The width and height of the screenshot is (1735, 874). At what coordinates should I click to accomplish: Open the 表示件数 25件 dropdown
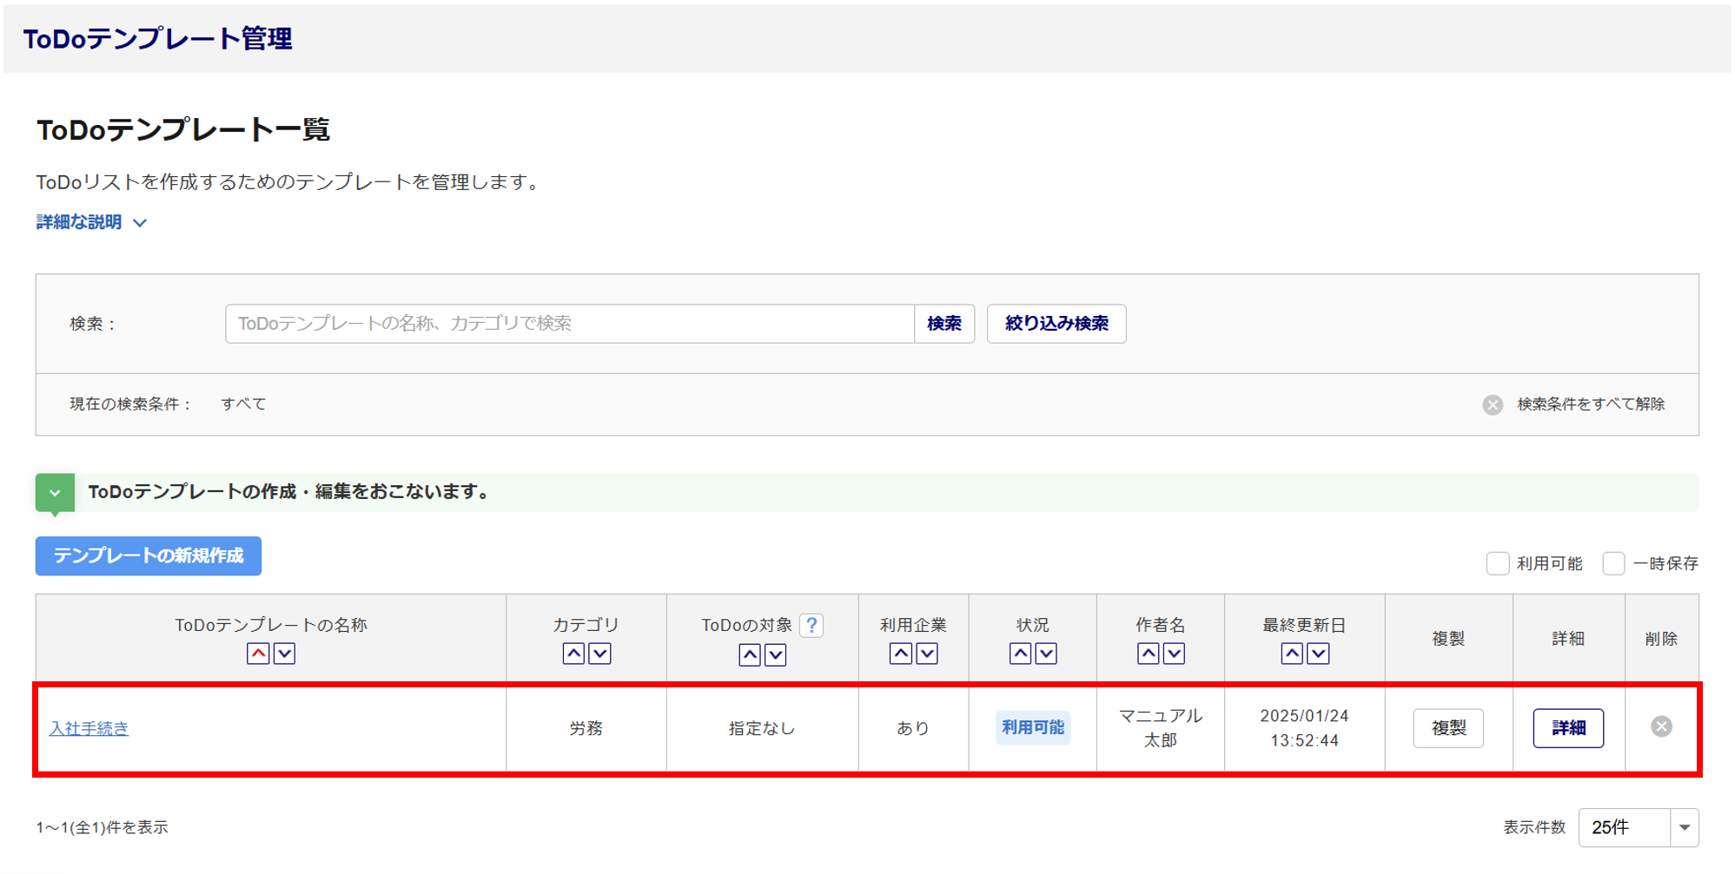(x=1639, y=827)
